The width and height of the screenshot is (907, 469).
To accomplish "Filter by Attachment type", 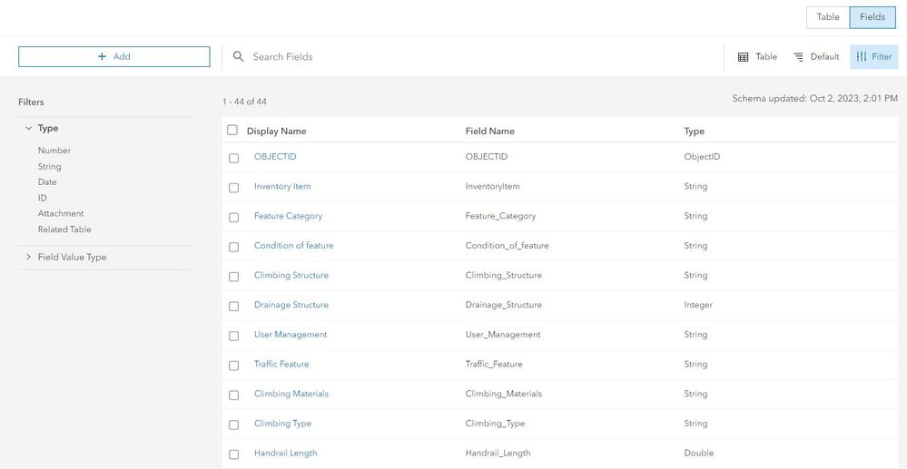I will 61,214.
